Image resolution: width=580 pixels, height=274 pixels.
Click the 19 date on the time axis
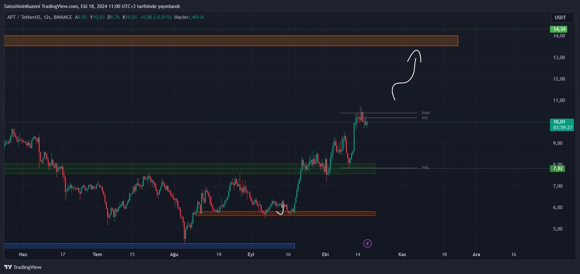219,254
